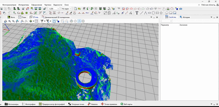Switch to the История panel tab

point(185,17)
